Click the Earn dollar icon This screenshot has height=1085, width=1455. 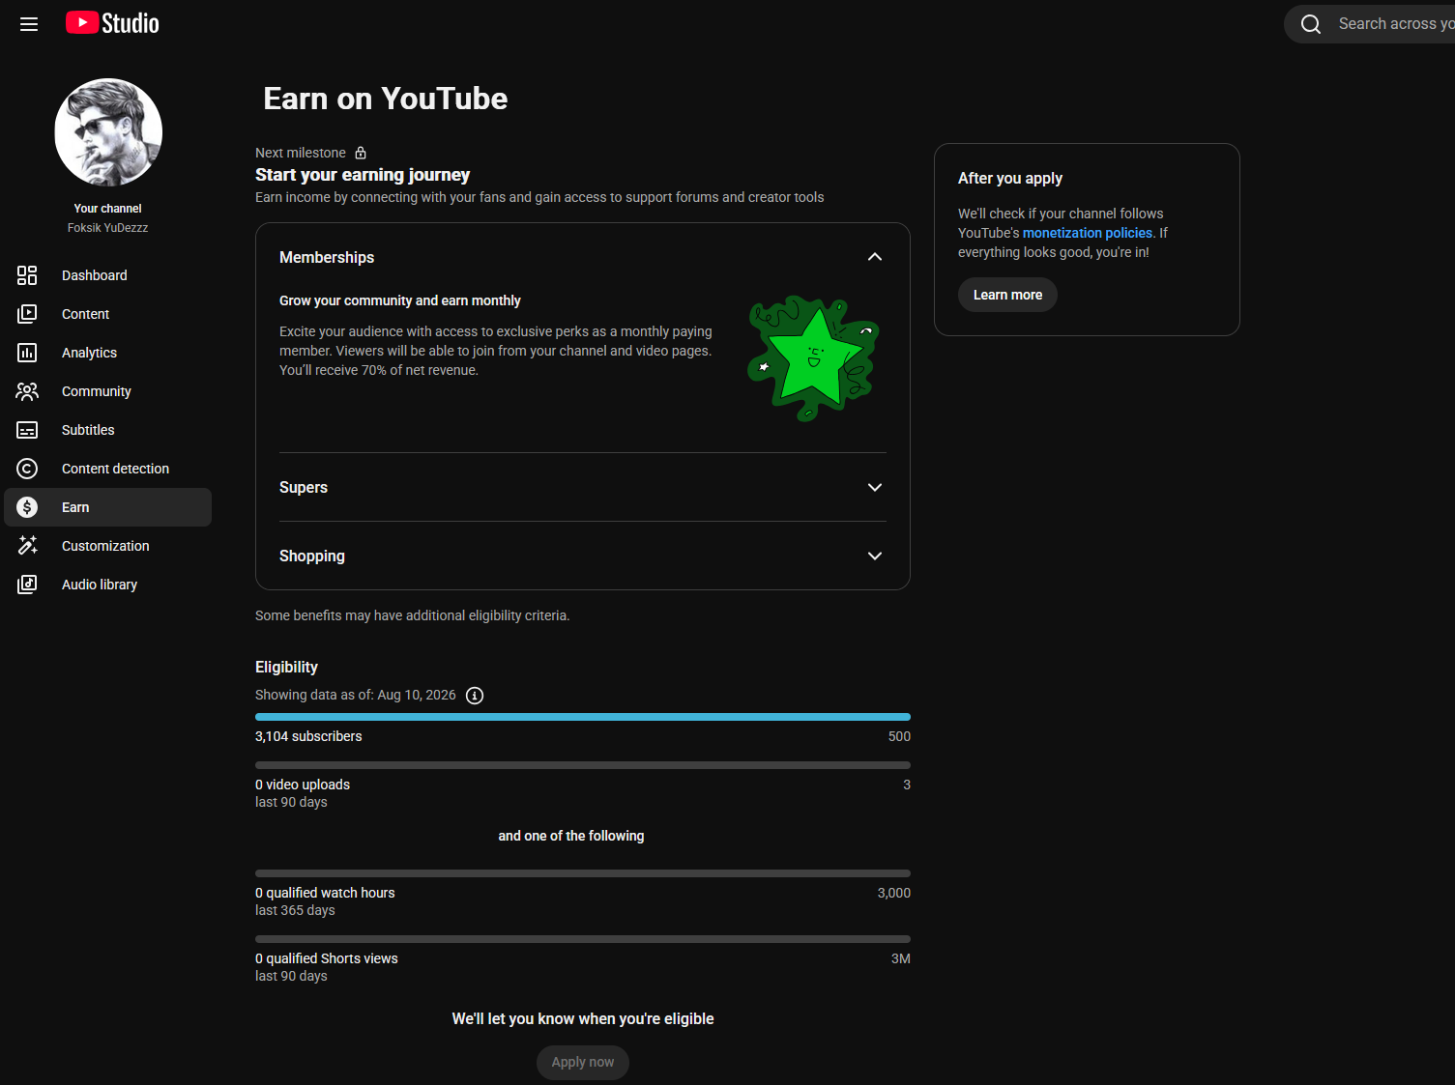[x=27, y=507]
